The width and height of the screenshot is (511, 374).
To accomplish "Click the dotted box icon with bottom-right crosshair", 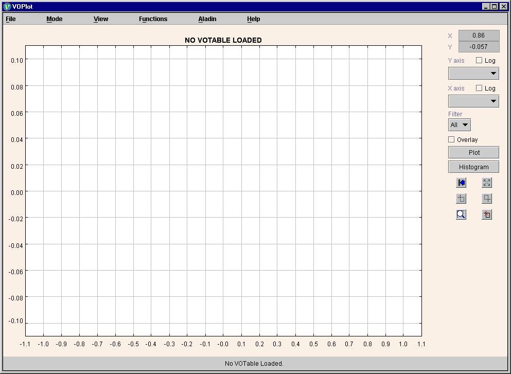I will coord(487,199).
